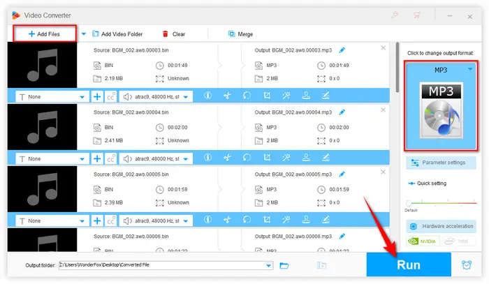Viewport: 489px width, 284px height.
Task: Open effects wand for BGM_002.awb.00004
Action: coord(286,158)
